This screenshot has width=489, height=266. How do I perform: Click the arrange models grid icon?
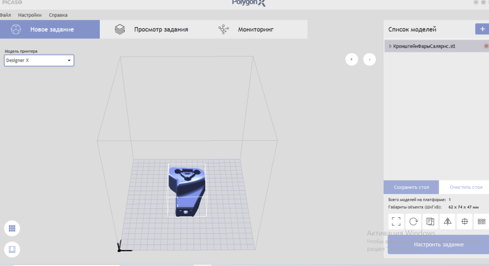pos(481,222)
